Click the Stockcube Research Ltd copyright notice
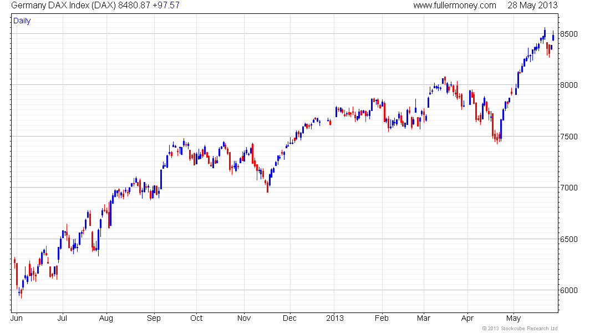This screenshot has width=610, height=333. click(x=520, y=329)
